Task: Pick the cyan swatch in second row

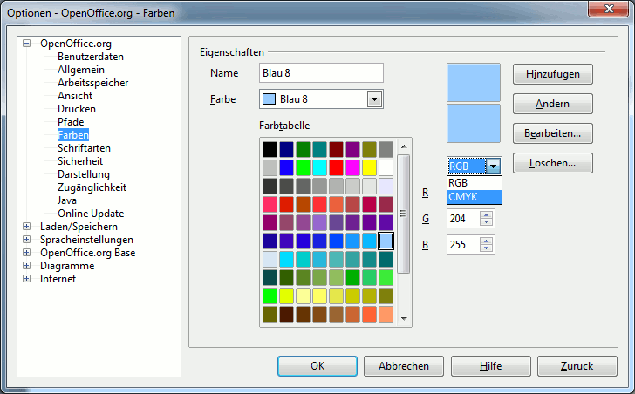Action: click(319, 167)
